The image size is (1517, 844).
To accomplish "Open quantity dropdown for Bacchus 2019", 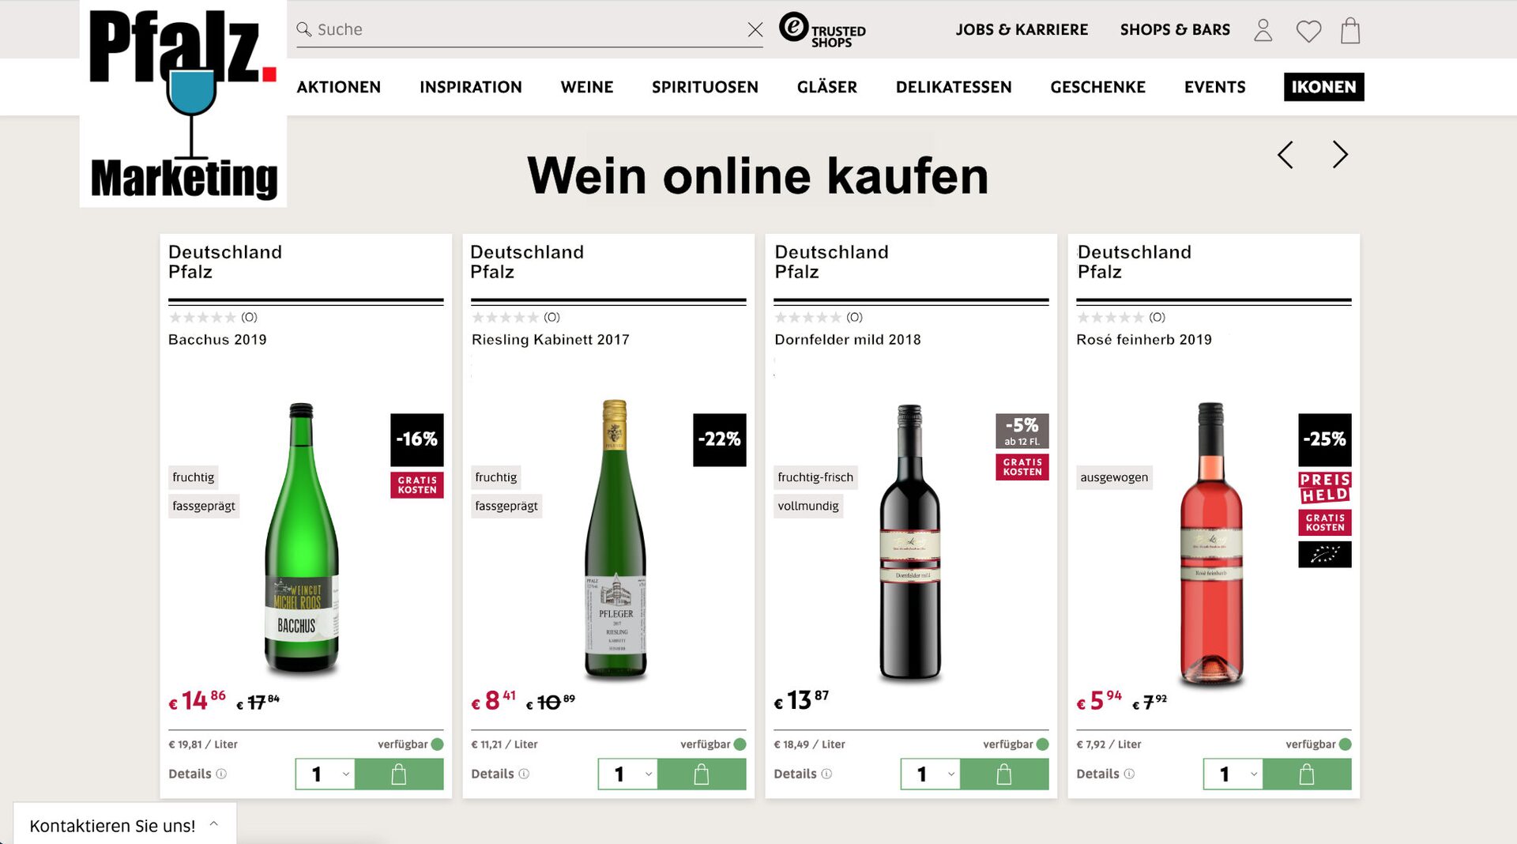I will [x=326, y=774].
